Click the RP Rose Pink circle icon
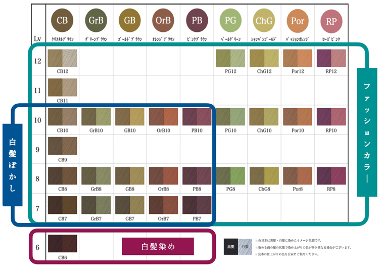The height and width of the screenshot is (267, 379). [331, 21]
